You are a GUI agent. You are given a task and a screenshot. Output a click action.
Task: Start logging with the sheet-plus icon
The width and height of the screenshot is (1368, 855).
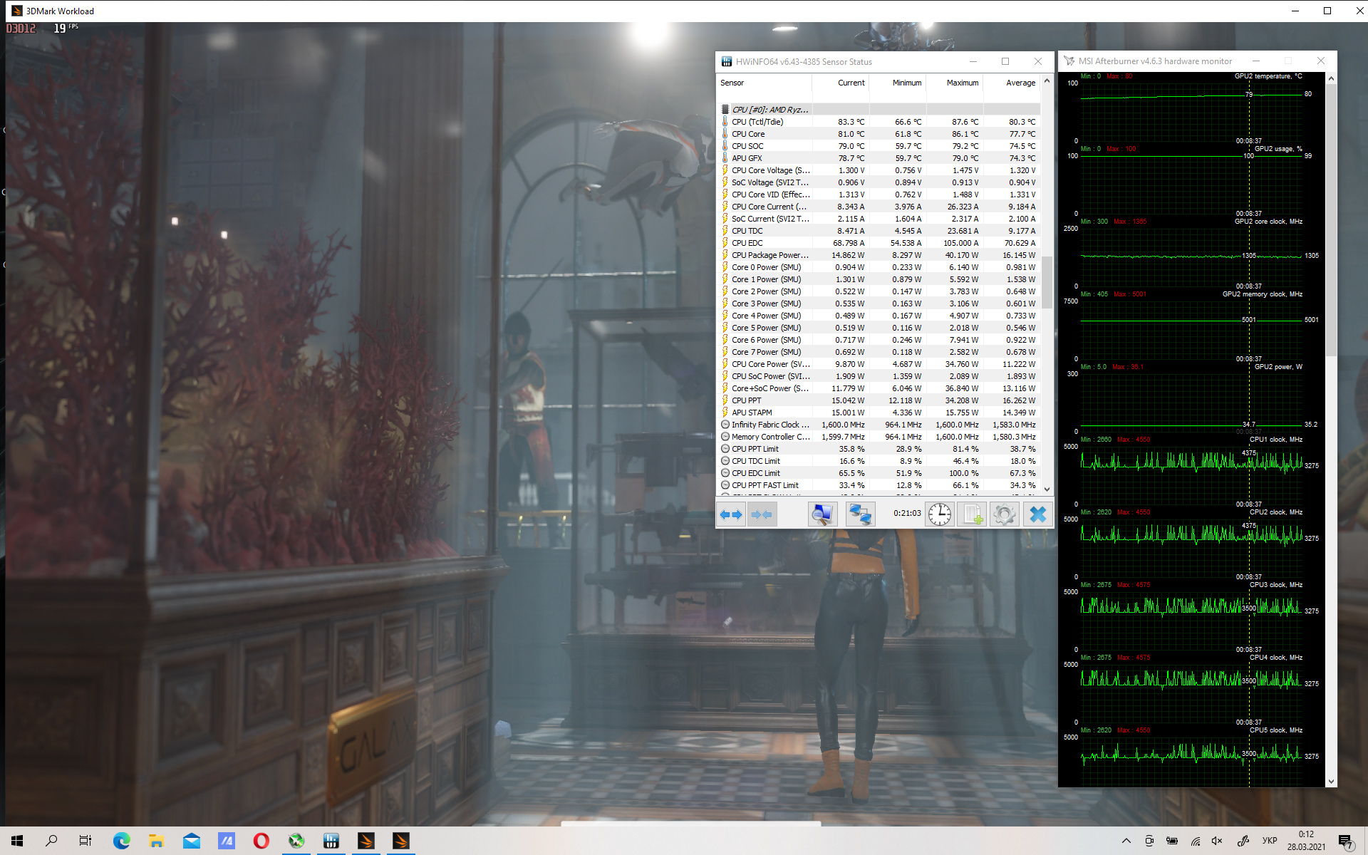click(973, 514)
